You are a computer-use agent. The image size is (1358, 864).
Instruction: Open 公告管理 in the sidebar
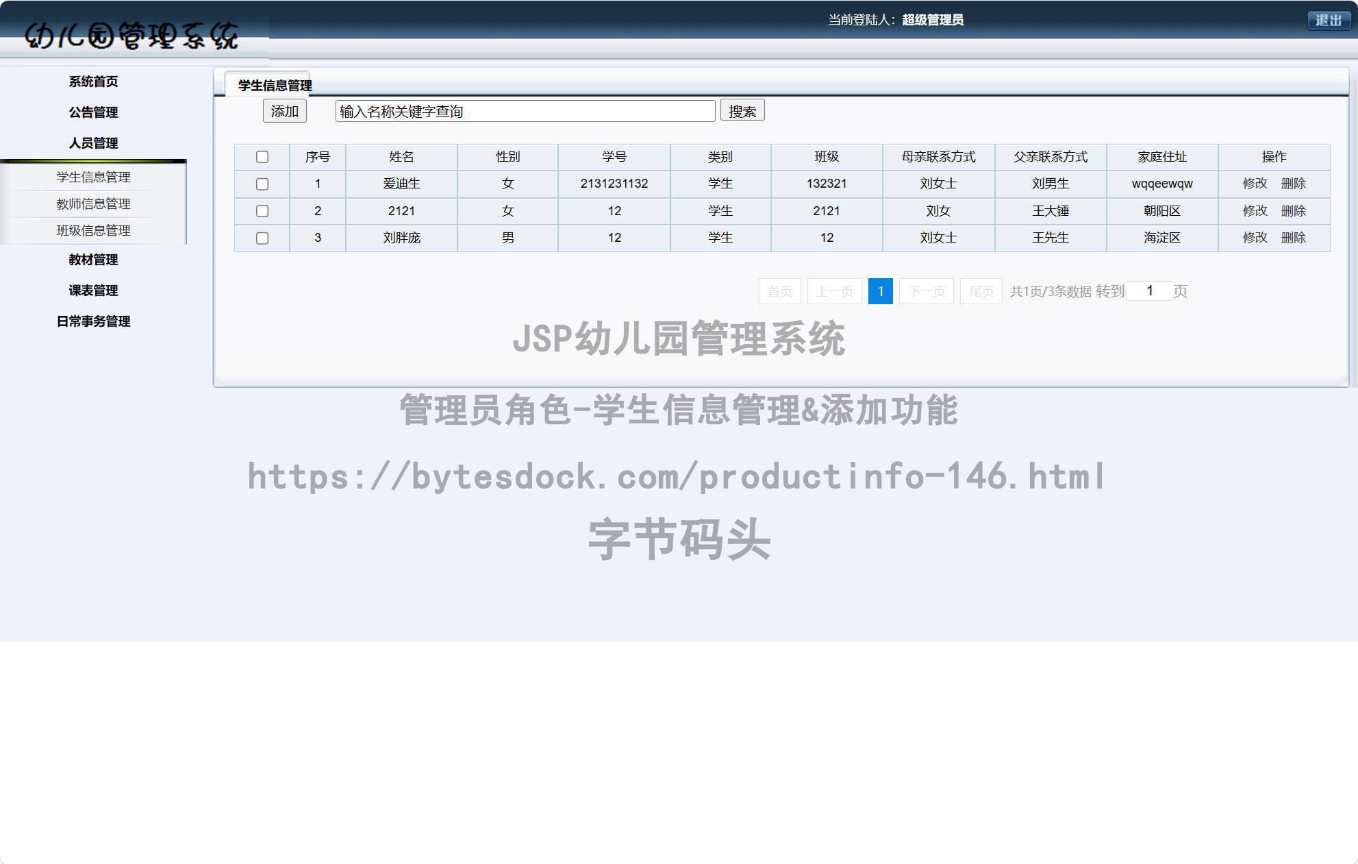coord(92,112)
